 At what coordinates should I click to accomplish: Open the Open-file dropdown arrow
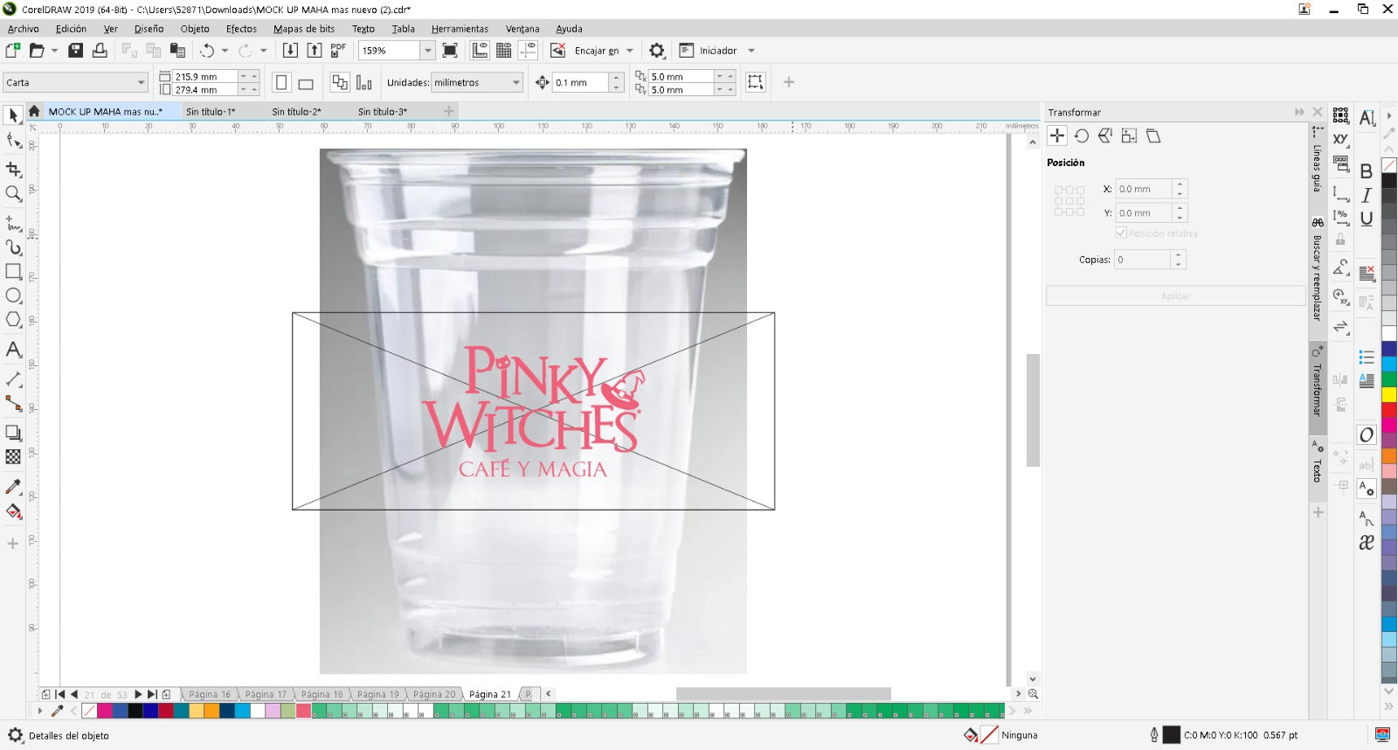(x=54, y=51)
